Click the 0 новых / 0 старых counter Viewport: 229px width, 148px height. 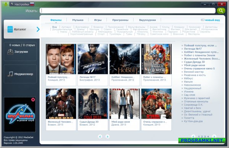[22, 45]
